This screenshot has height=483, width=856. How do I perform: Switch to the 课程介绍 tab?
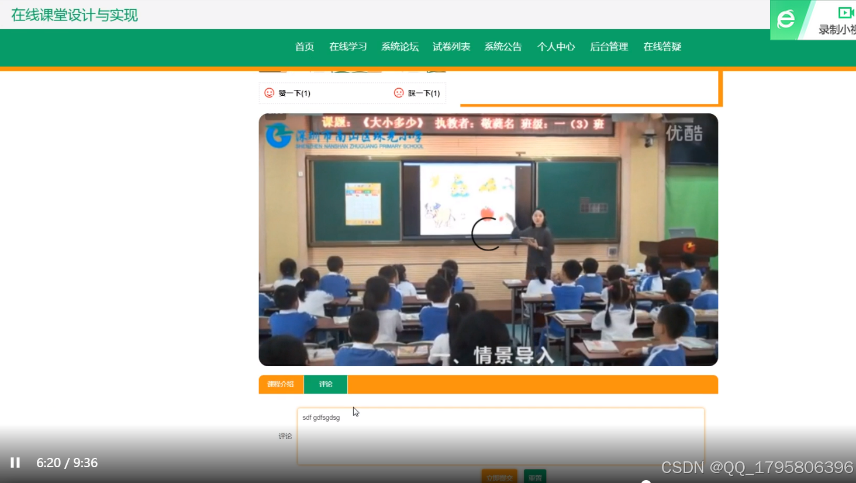(281, 384)
